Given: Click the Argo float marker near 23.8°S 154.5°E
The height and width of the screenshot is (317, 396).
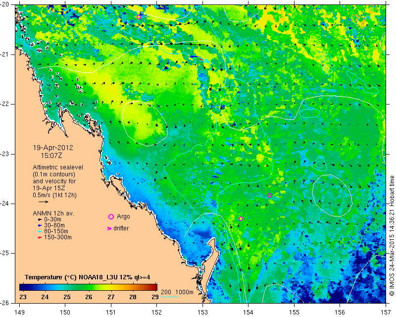Looking at the screenshot, I should tap(269, 195).
